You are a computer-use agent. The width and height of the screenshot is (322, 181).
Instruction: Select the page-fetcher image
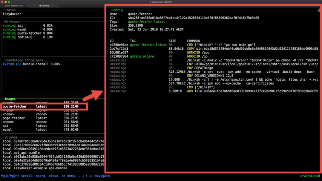(15, 118)
